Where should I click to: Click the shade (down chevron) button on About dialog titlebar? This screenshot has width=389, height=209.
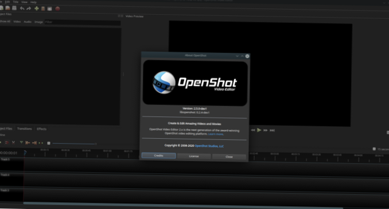237,56
